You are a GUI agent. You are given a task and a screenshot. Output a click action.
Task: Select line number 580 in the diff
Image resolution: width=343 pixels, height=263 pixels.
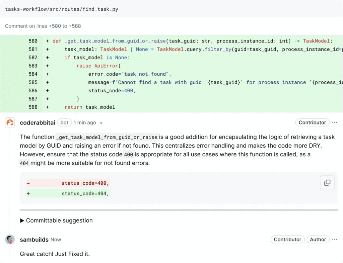point(33,41)
